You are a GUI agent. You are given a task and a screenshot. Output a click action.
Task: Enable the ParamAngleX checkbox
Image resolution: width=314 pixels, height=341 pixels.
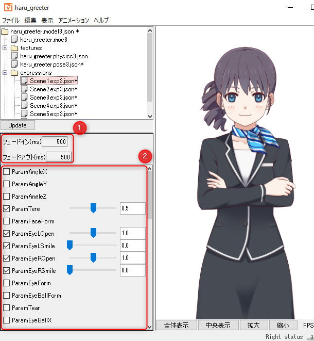(7, 172)
